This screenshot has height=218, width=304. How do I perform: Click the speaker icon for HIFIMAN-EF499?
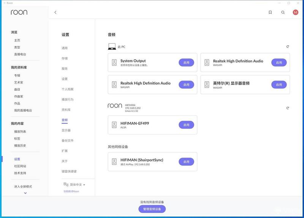(x=114, y=125)
